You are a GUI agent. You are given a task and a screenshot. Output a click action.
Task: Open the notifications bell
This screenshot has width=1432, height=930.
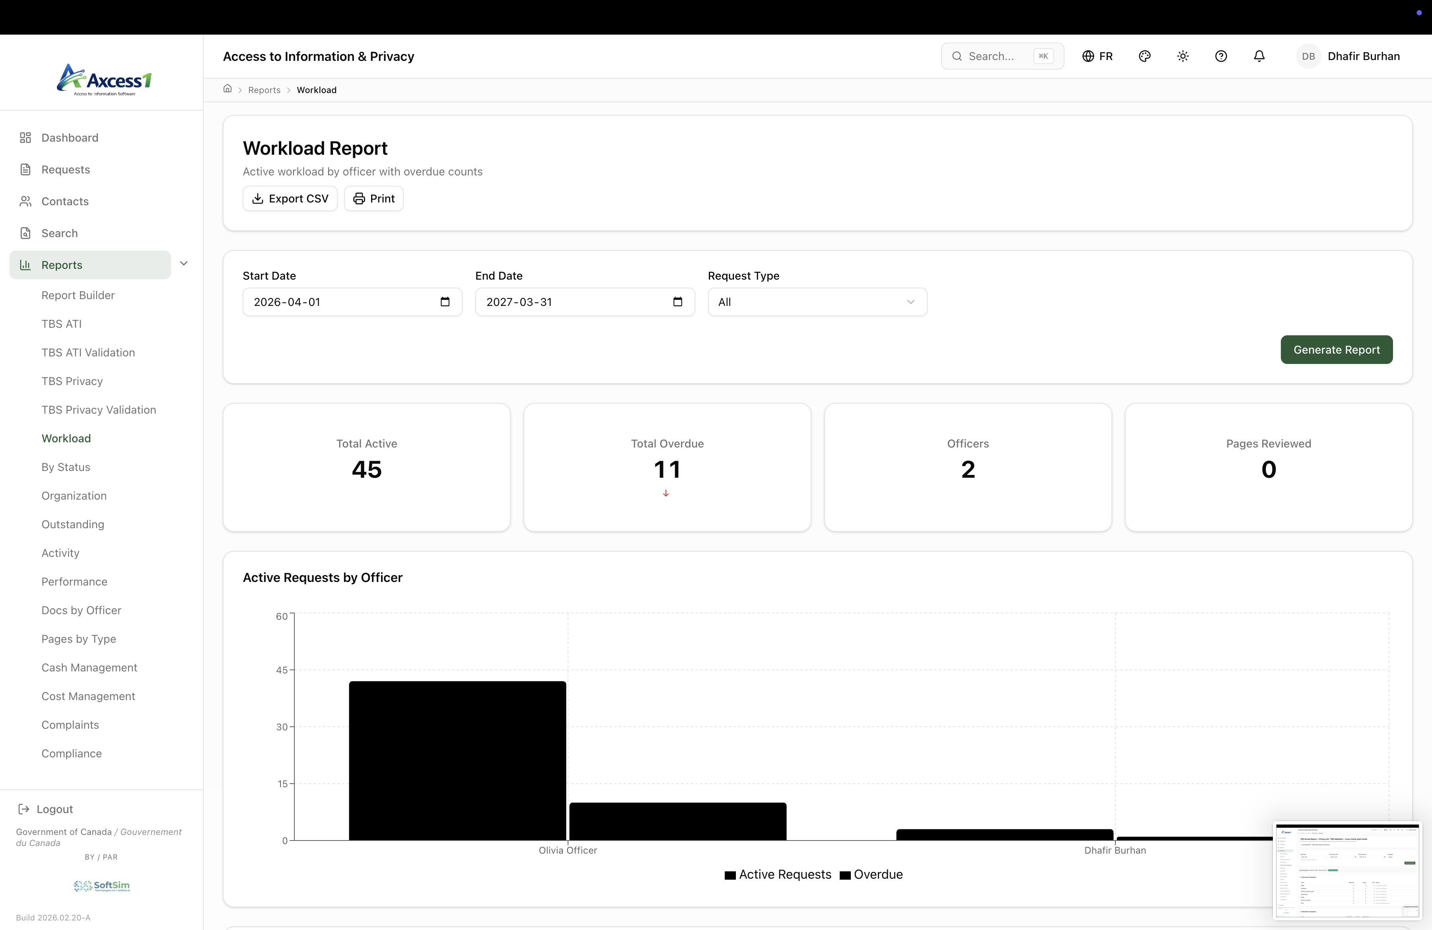1259,55
